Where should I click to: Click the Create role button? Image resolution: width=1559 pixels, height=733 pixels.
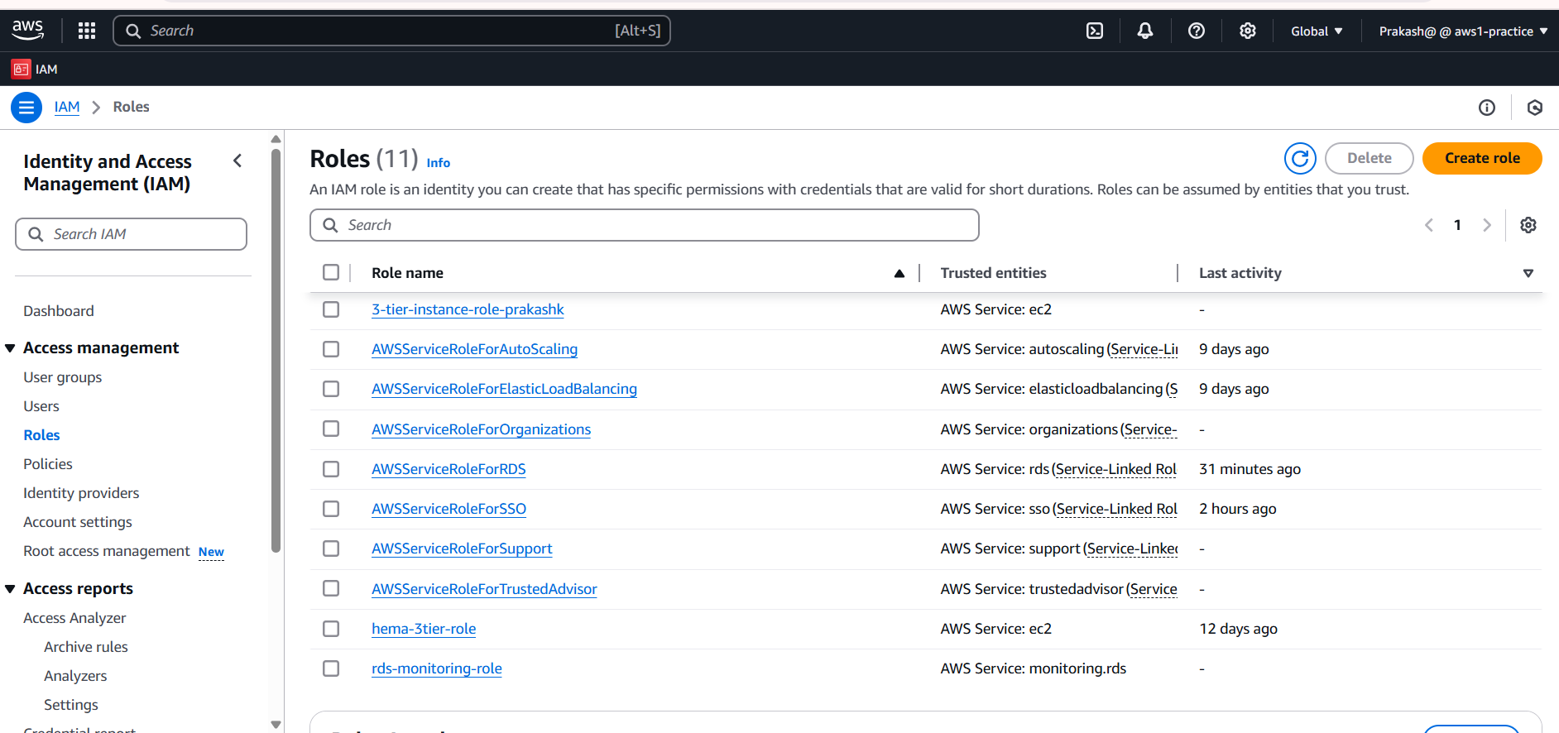(1482, 158)
